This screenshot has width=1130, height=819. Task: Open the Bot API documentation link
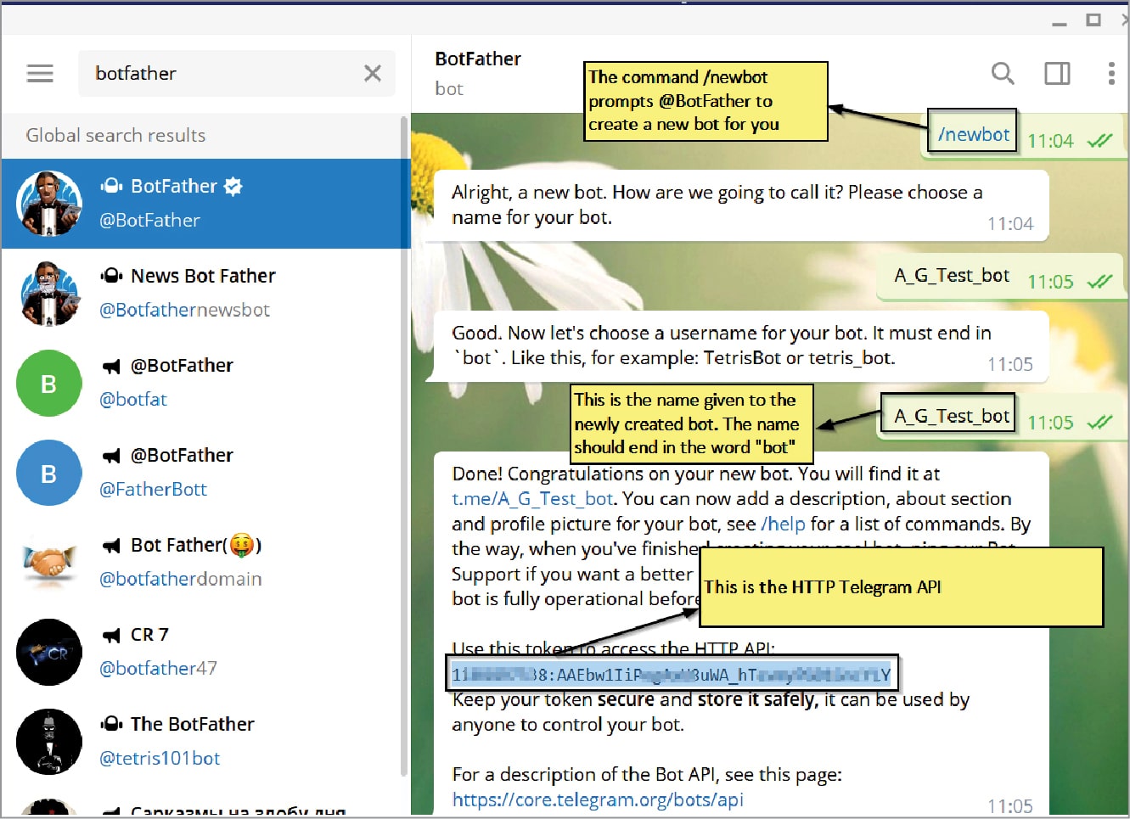click(x=597, y=799)
